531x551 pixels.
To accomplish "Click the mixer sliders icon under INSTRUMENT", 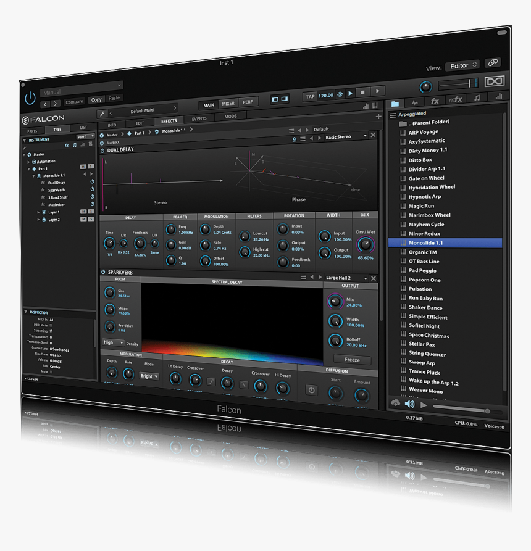I will (x=90, y=144).
